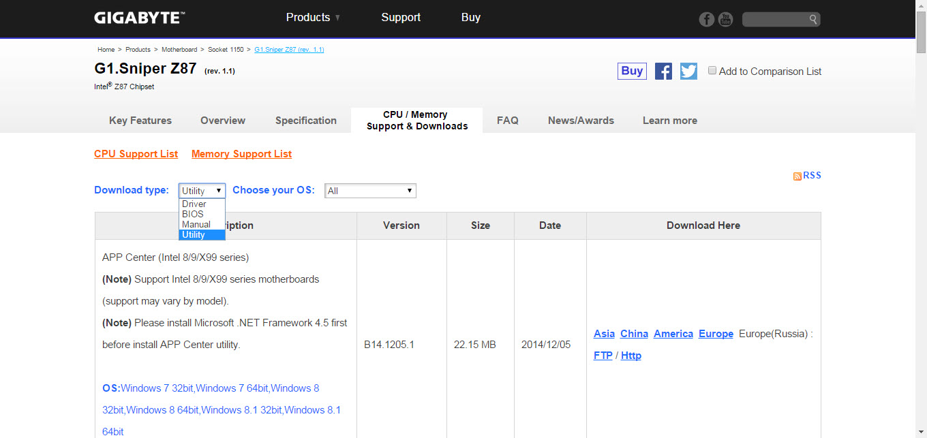
Task: Tick the Add to Comparison List checkbox
Action: tap(712, 70)
